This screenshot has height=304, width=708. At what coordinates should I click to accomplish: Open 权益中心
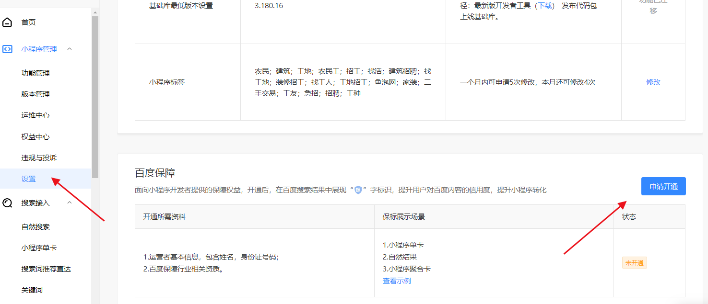tap(35, 137)
